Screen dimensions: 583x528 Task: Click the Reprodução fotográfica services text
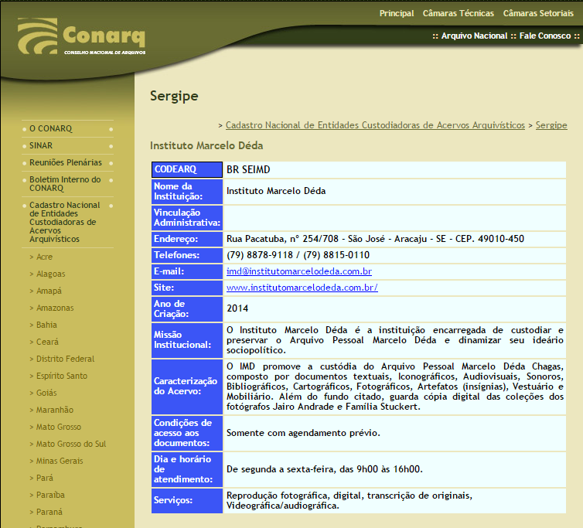[349, 501]
